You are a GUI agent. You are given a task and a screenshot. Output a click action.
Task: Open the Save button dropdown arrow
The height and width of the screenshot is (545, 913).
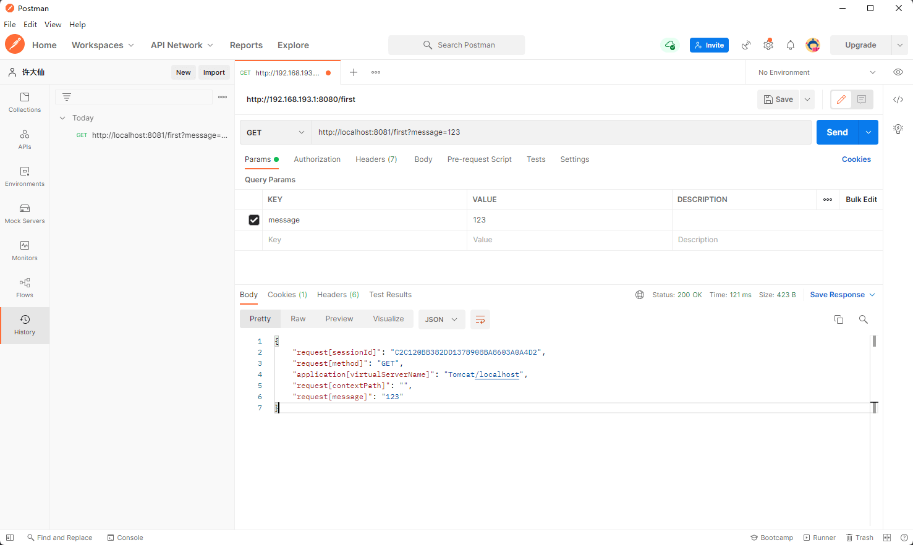click(807, 99)
